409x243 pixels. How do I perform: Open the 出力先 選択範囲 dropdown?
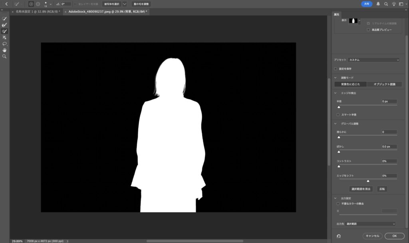coord(370,224)
